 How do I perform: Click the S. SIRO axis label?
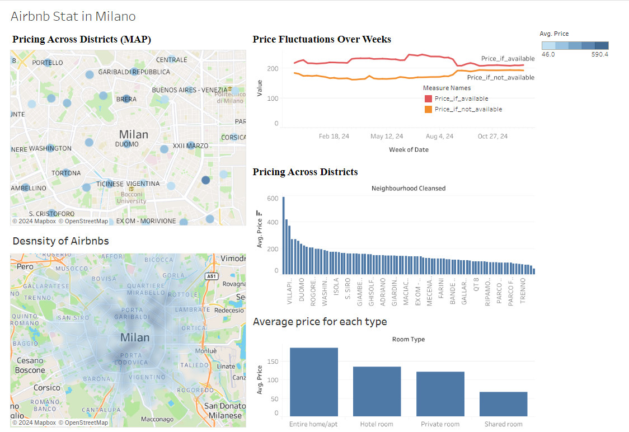click(x=348, y=288)
